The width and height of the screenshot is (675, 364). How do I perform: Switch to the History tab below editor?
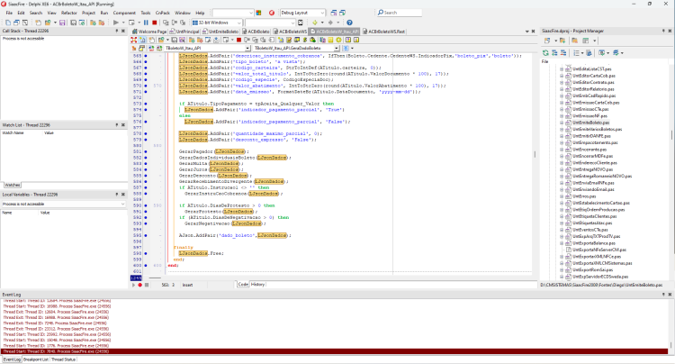pyautogui.click(x=258, y=285)
